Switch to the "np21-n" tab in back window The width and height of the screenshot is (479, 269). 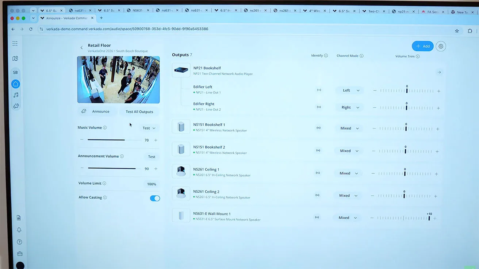tap(403, 11)
